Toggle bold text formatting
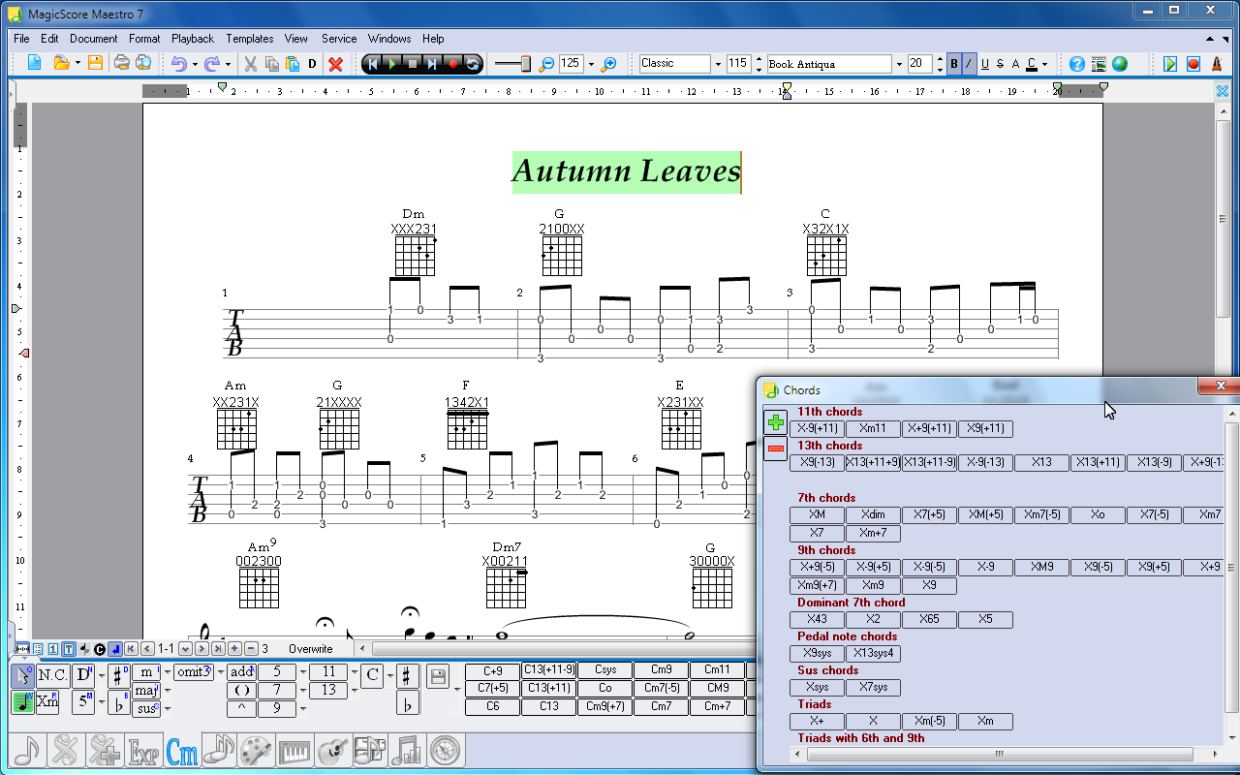 click(x=954, y=64)
